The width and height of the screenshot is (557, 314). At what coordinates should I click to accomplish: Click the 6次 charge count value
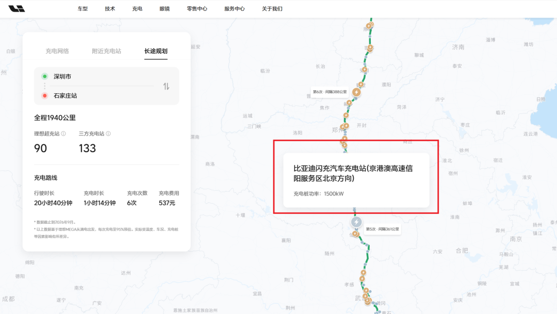coord(132,203)
